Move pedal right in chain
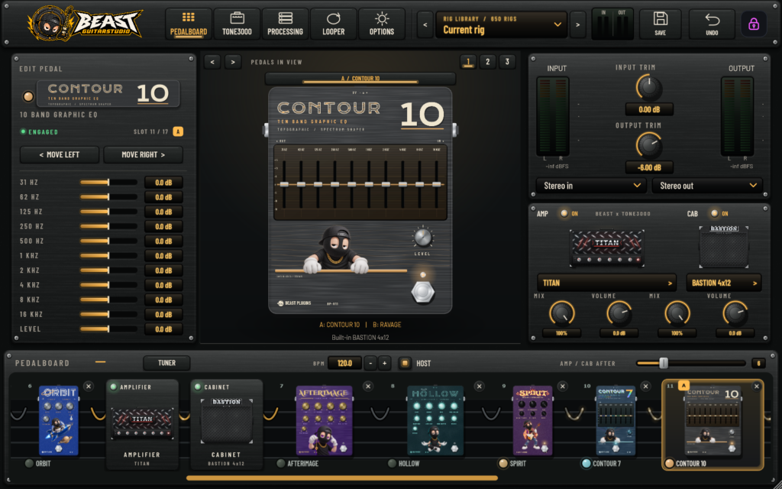Image resolution: width=782 pixels, height=489 pixels. pyautogui.click(x=143, y=154)
